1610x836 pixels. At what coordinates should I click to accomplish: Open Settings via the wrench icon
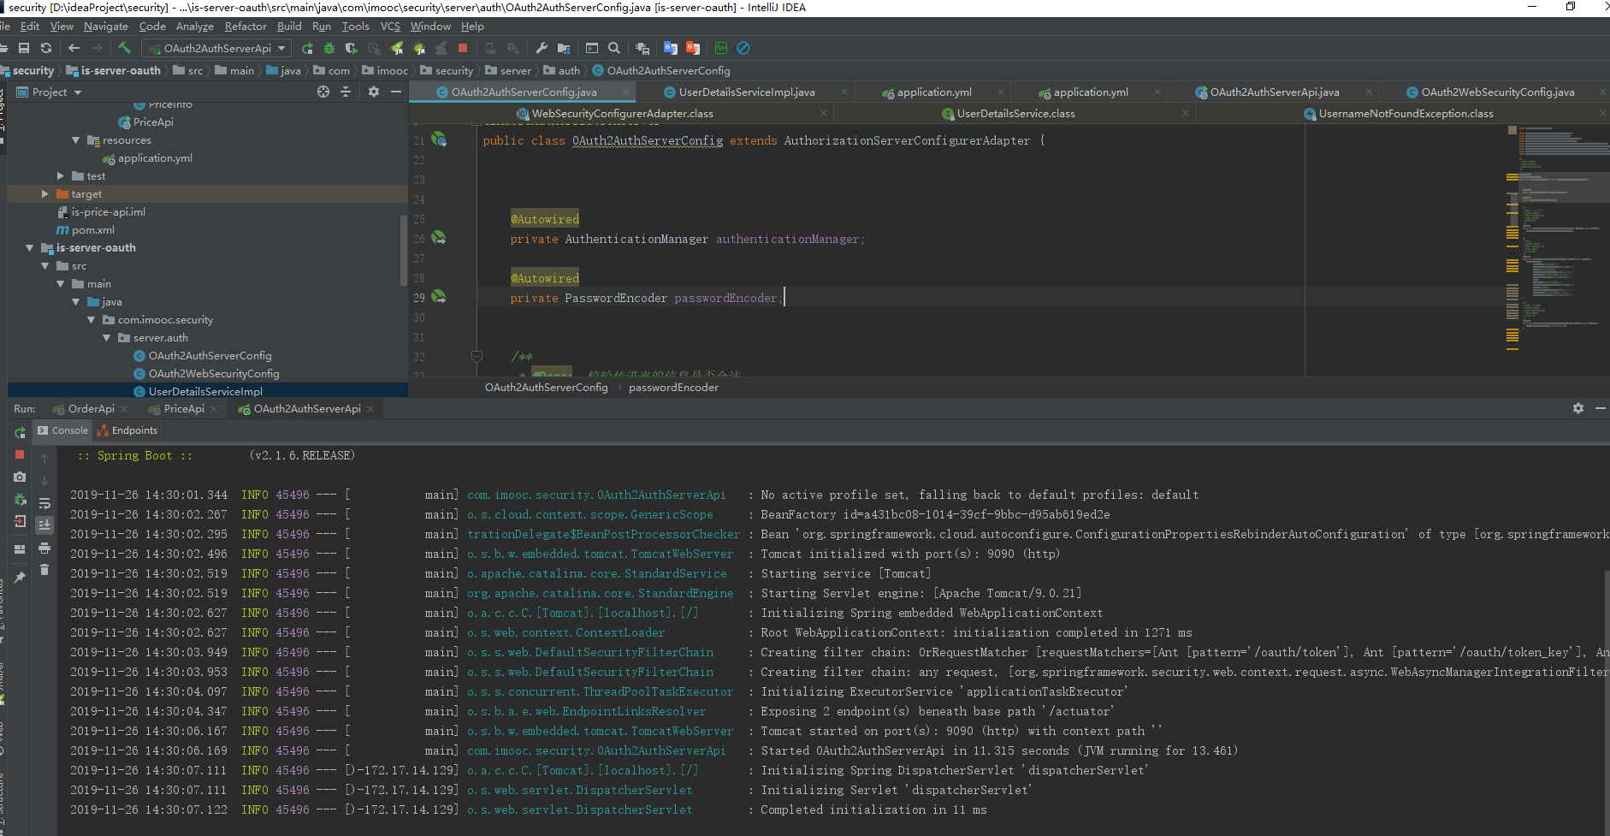click(542, 48)
